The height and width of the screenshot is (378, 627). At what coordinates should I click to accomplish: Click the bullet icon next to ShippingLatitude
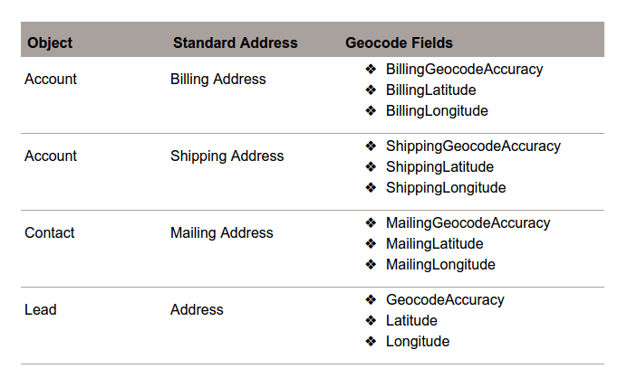371,166
